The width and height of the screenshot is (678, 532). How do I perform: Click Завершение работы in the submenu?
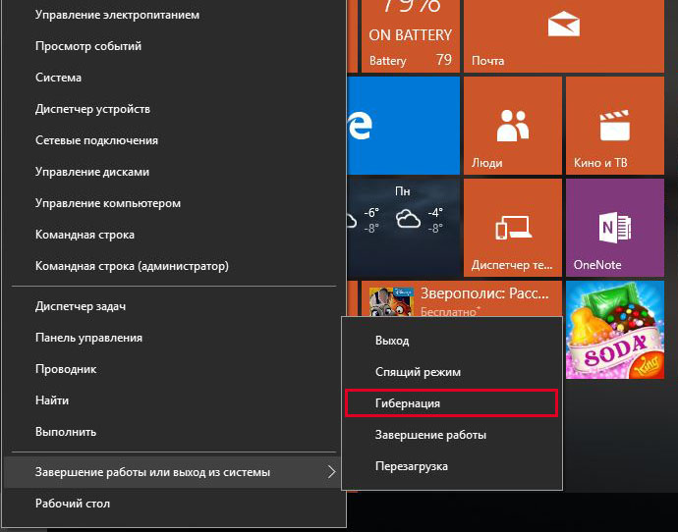tap(430, 435)
